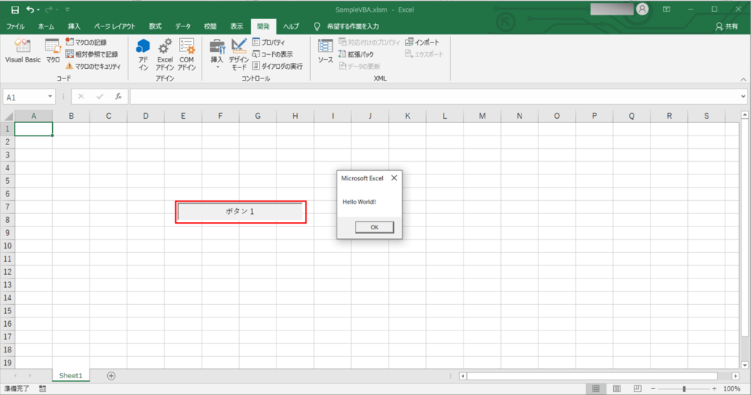Switch to the ページレイアウト tab
The width and height of the screenshot is (751, 395).
point(114,26)
